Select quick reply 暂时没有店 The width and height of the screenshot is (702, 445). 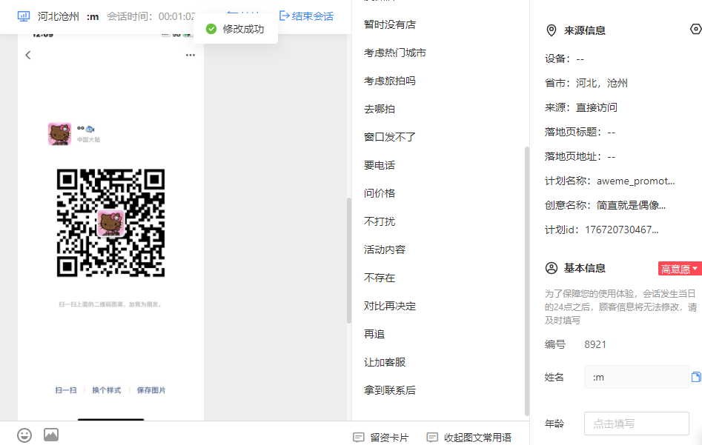click(390, 24)
